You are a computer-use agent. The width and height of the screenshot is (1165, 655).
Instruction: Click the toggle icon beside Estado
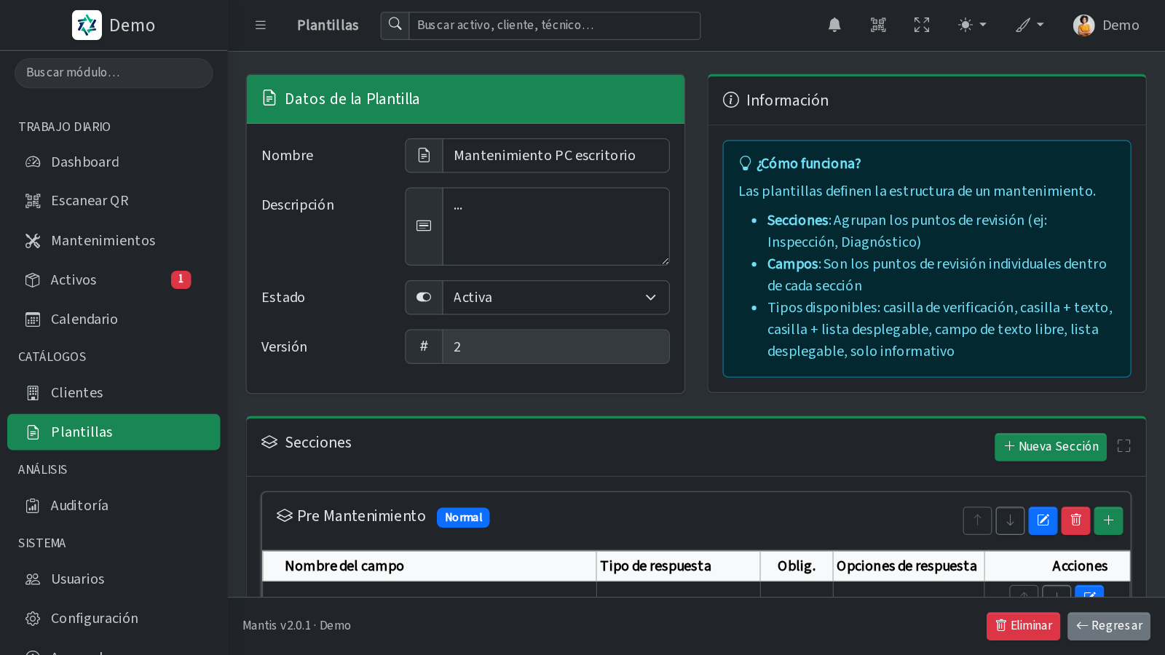(x=424, y=298)
